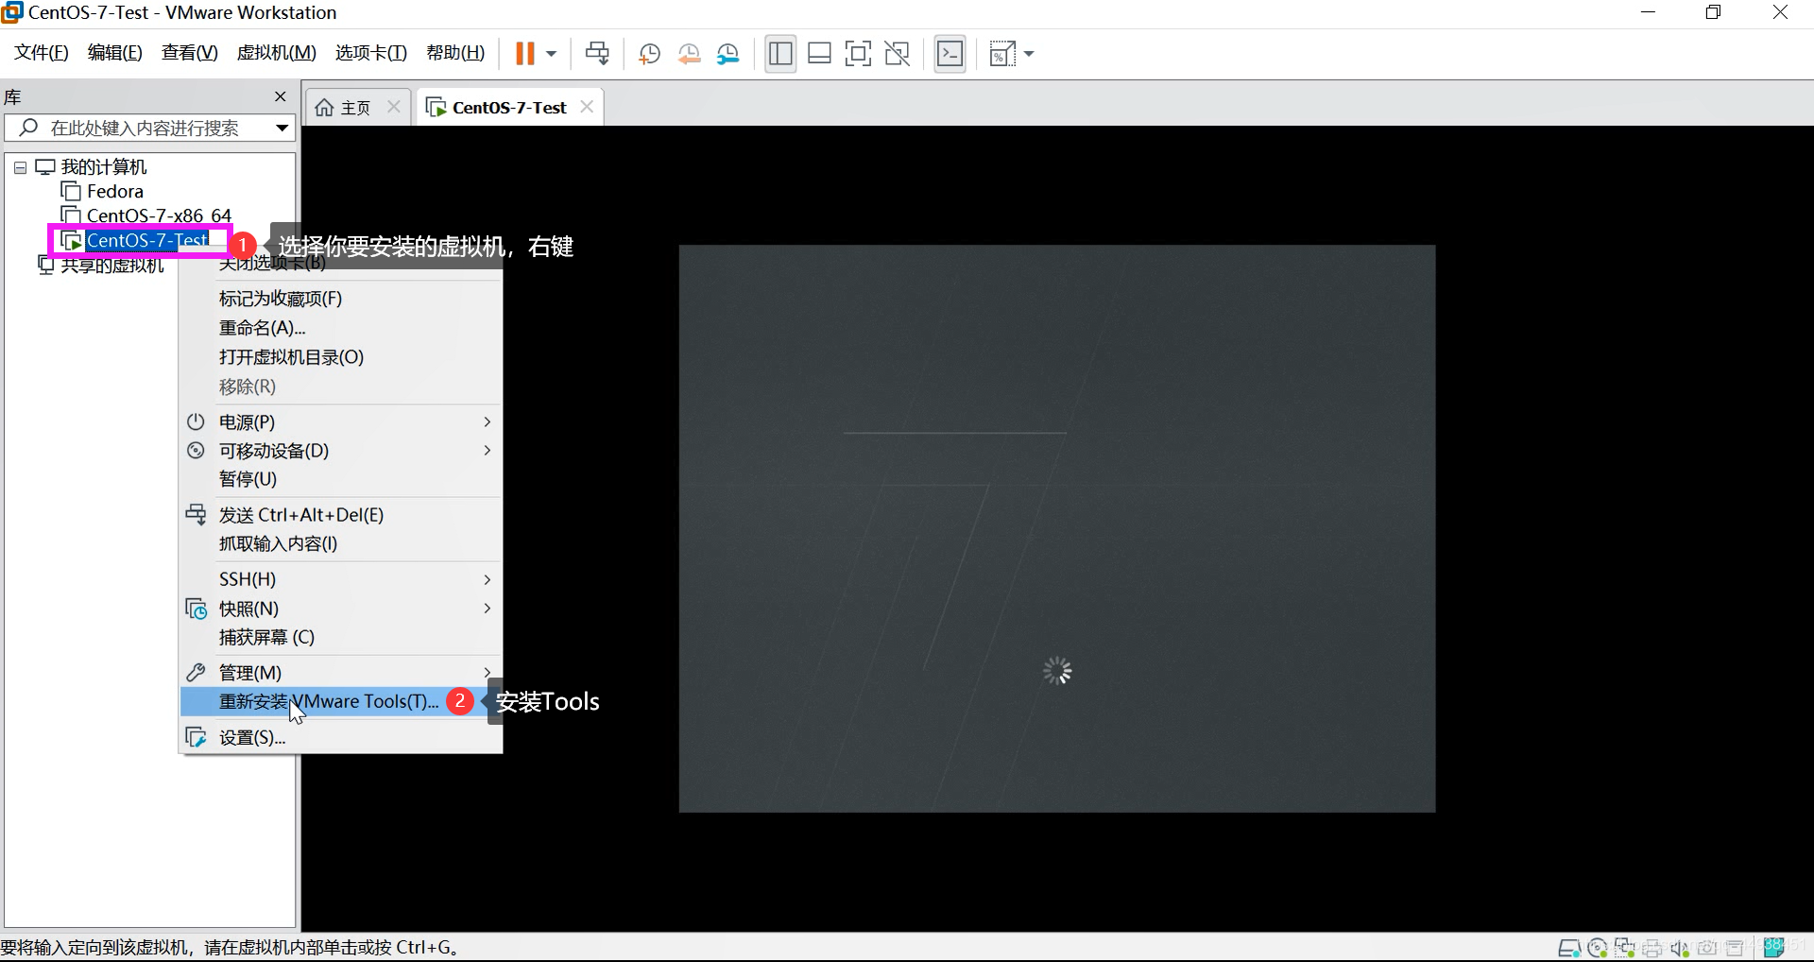Image resolution: width=1814 pixels, height=962 pixels.
Task: Open power options arrow beside pause button
Action: point(552,54)
